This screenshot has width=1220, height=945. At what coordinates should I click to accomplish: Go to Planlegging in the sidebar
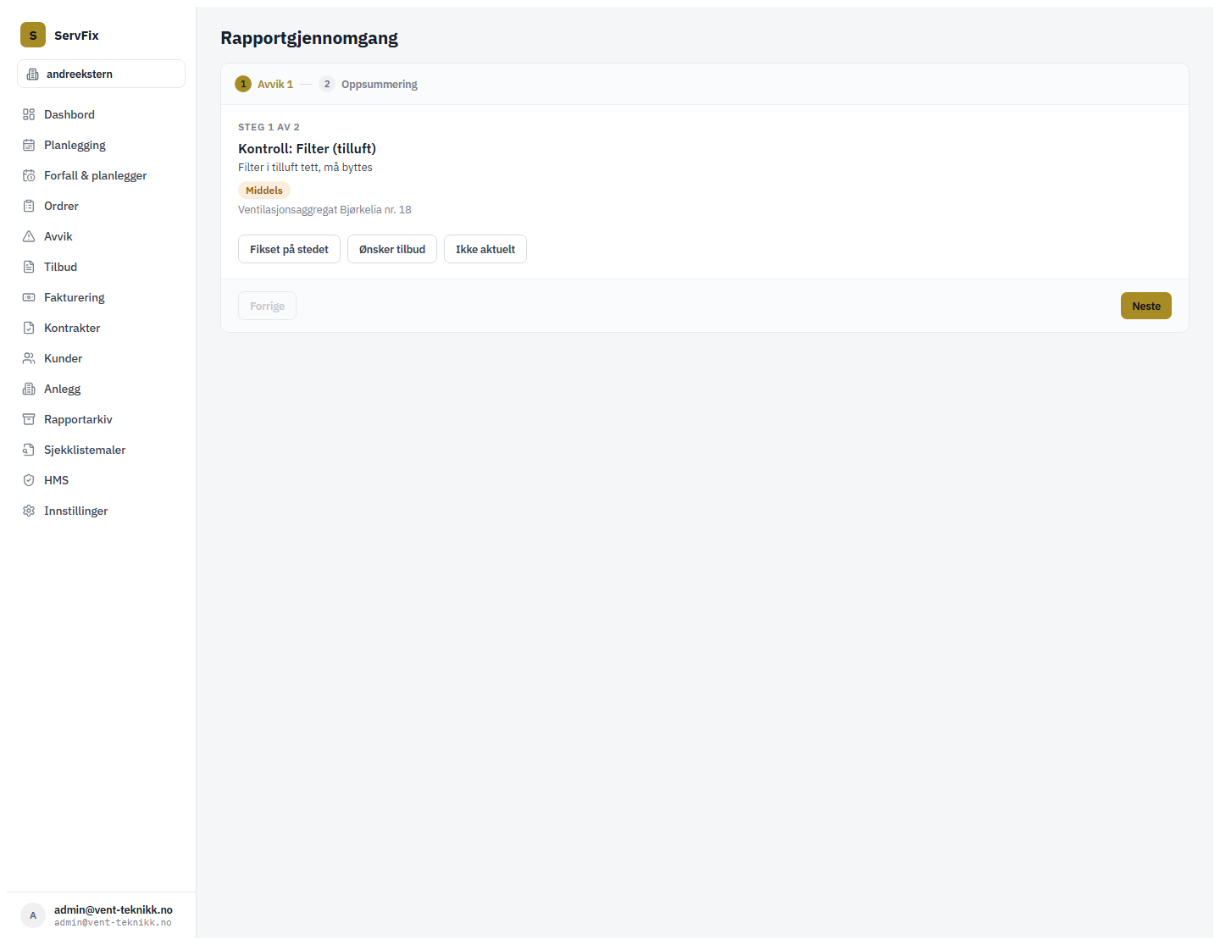point(101,145)
